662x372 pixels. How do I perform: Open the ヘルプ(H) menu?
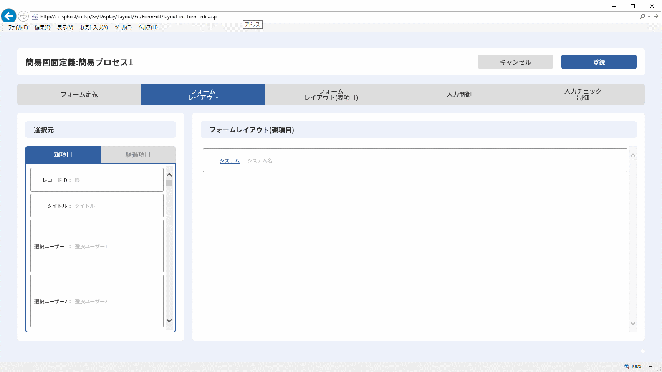[x=148, y=27]
